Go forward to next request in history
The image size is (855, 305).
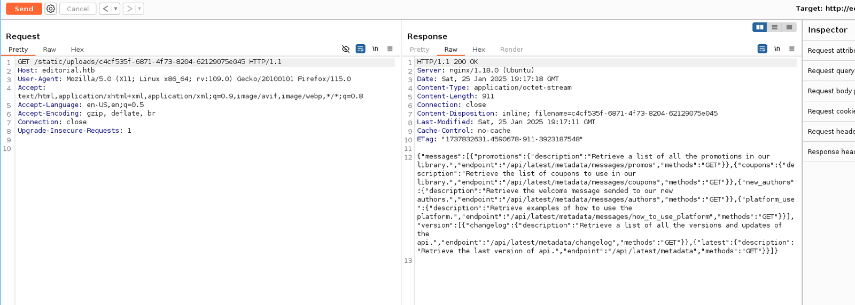[129, 9]
